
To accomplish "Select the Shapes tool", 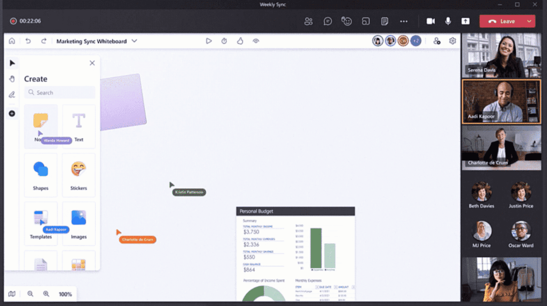I will (40, 175).
